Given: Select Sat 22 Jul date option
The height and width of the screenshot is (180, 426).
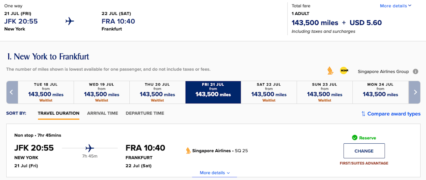Looking at the screenshot, I should [x=269, y=92].
